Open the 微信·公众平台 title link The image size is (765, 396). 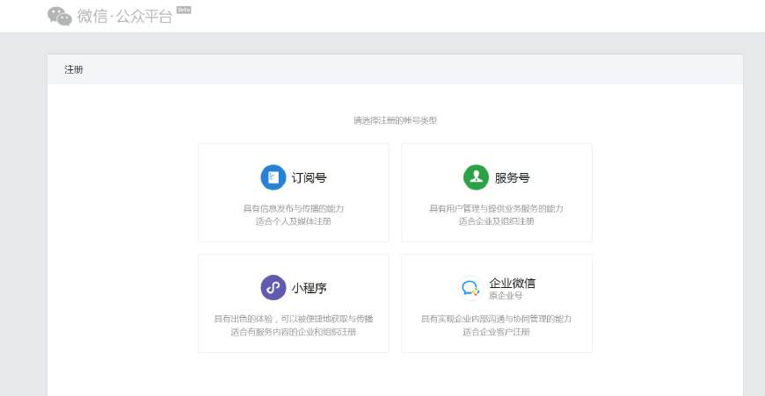point(125,16)
